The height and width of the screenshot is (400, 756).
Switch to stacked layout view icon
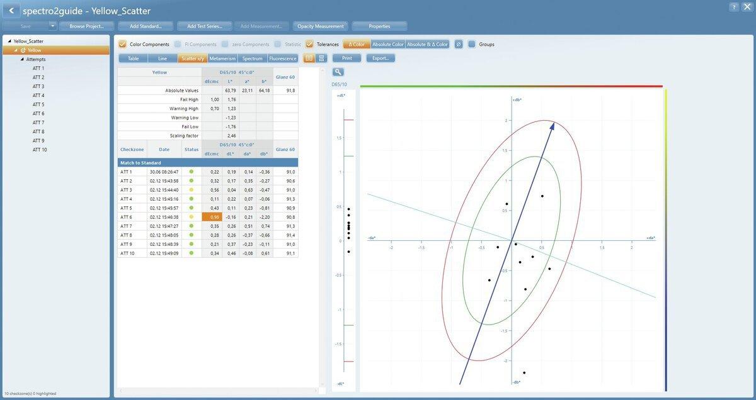(321, 58)
